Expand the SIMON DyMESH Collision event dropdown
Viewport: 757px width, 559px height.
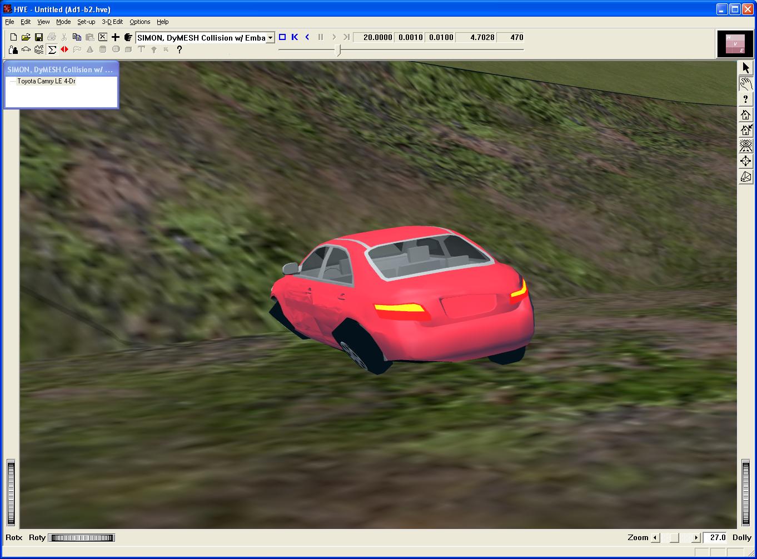[270, 38]
